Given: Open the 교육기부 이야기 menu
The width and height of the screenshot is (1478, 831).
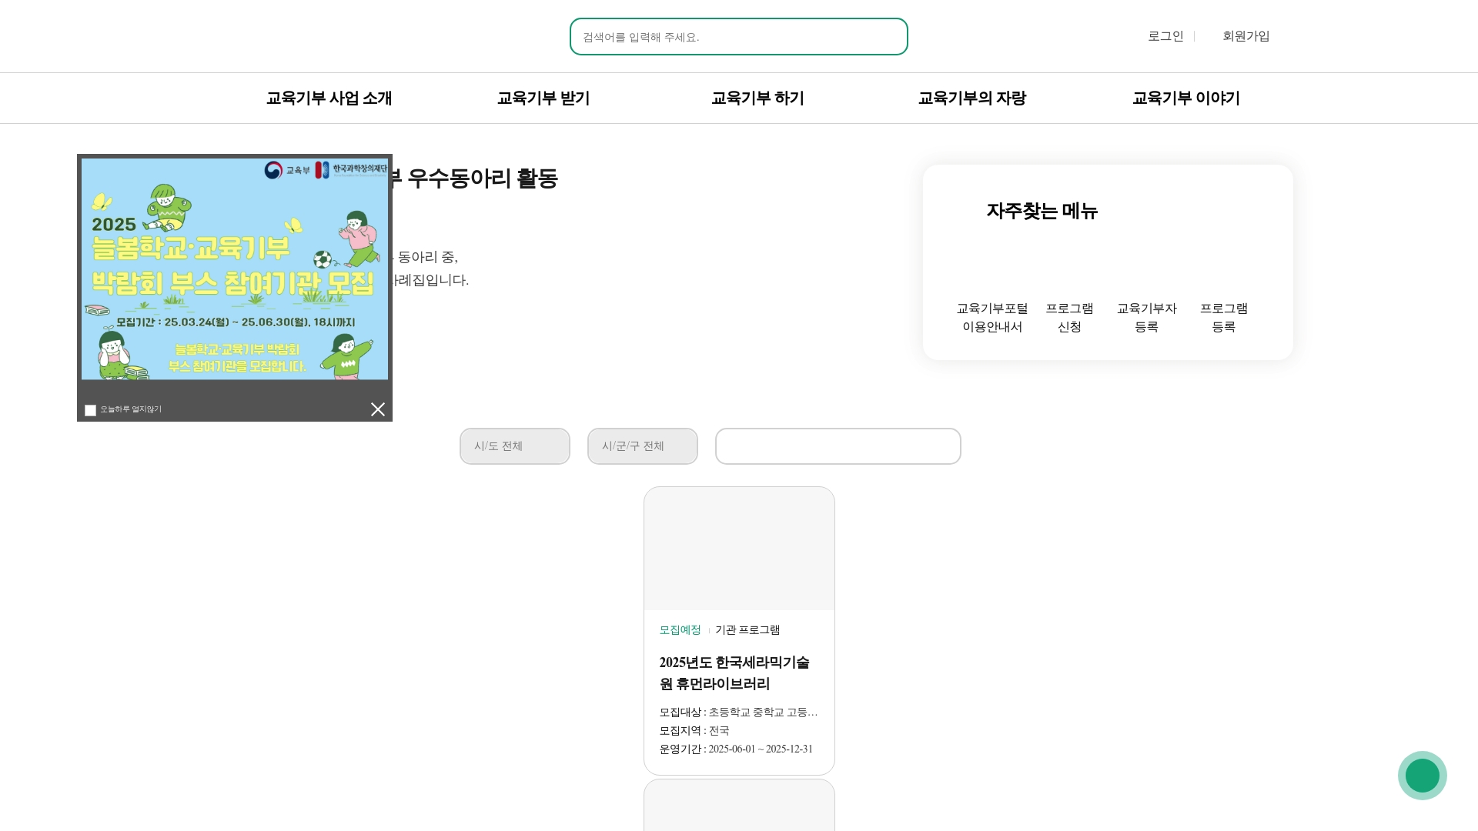Looking at the screenshot, I should click(x=1186, y=98).
